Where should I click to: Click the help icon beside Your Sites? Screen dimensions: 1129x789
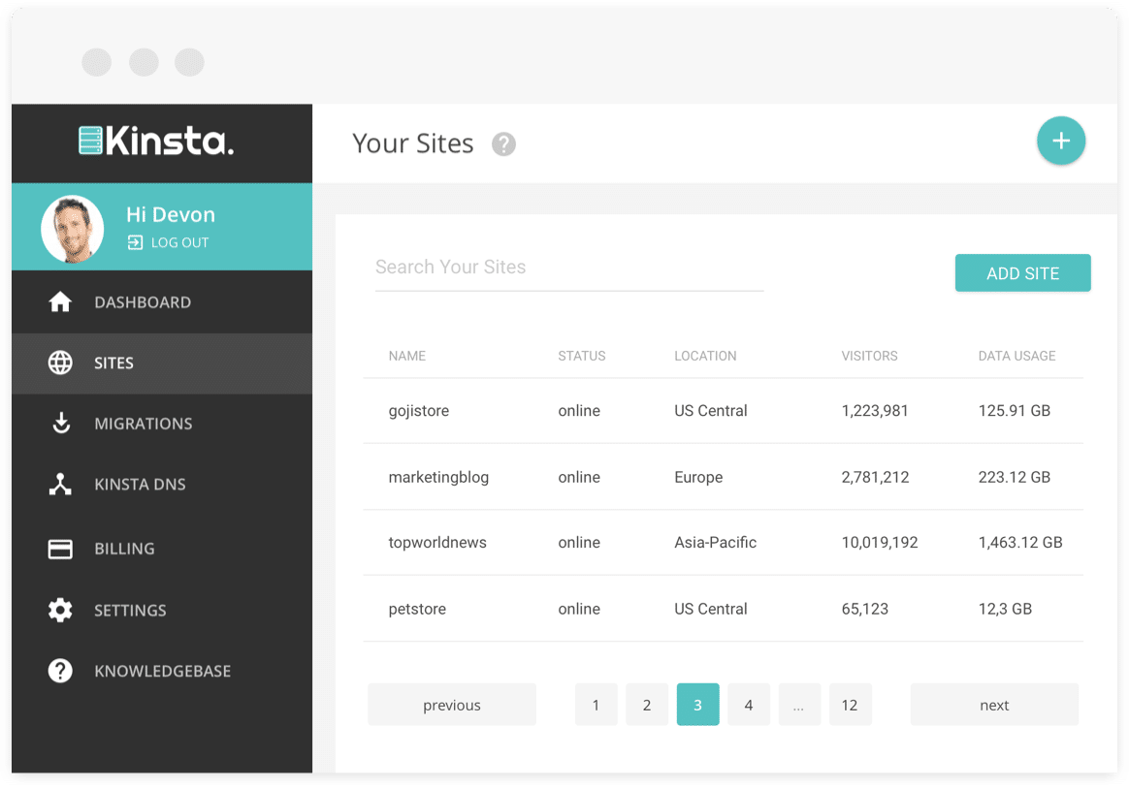coord(503,144)
